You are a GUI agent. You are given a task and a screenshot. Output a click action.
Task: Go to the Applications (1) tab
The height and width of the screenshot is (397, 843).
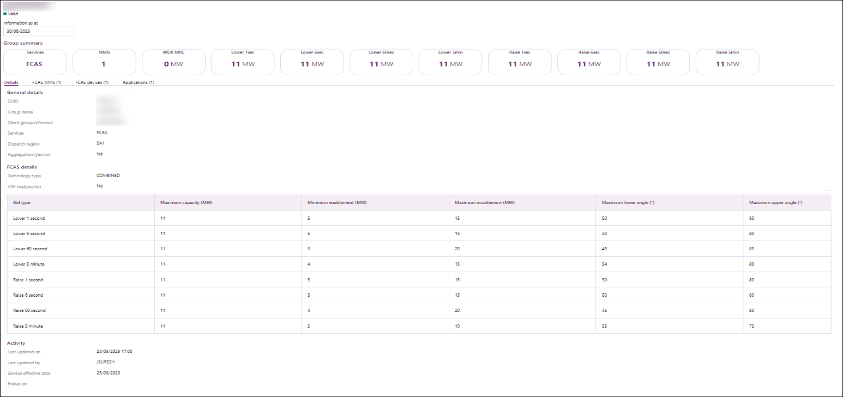point(139,82)
